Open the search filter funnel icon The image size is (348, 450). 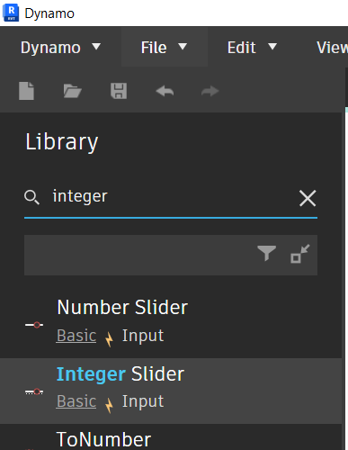click(x=266, y=253)
